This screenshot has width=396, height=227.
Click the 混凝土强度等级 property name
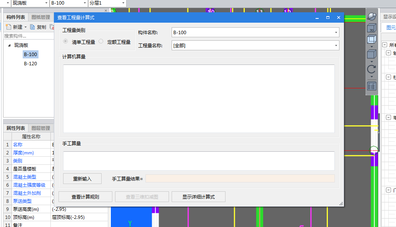point(29,185)
